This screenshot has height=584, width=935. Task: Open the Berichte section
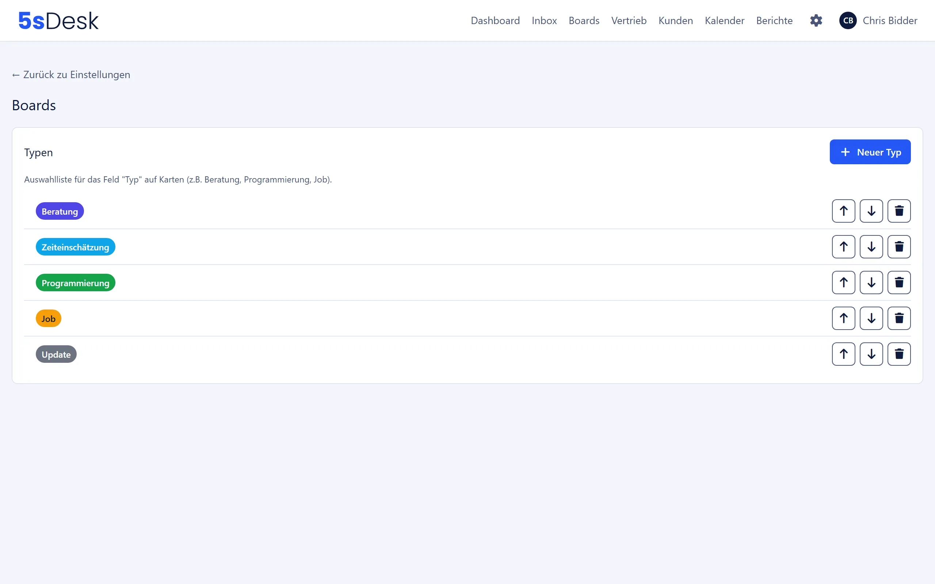click(774, 20)
